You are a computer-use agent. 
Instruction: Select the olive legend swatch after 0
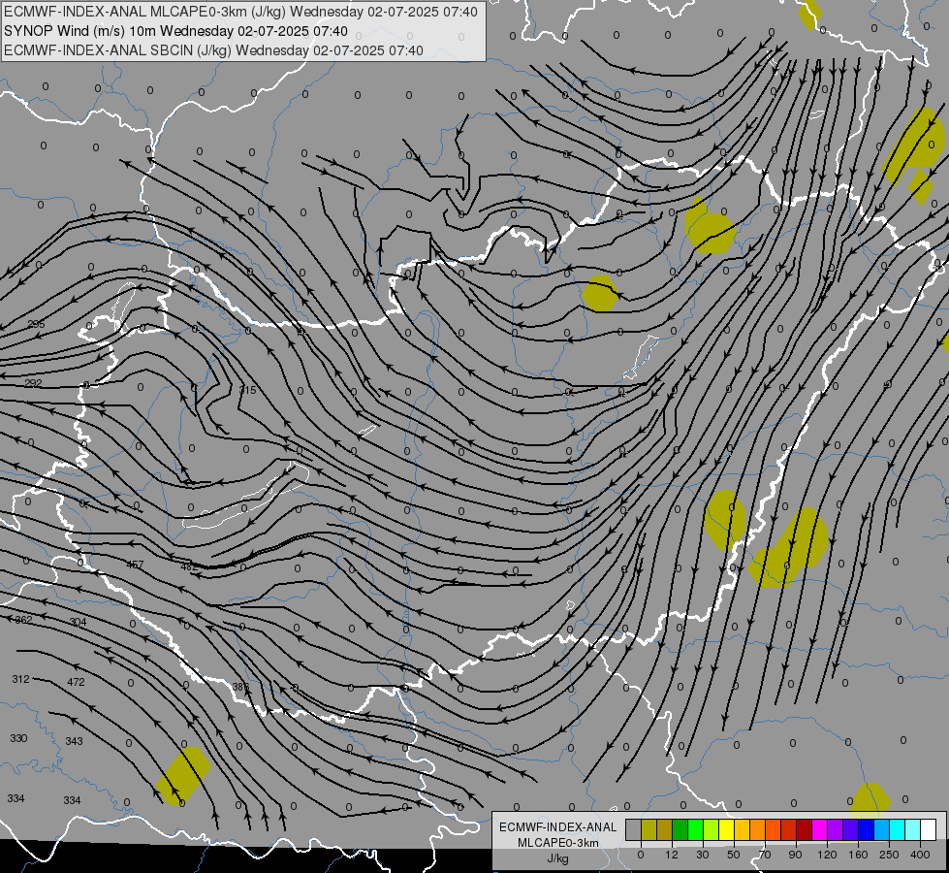(x=649, y=829)
